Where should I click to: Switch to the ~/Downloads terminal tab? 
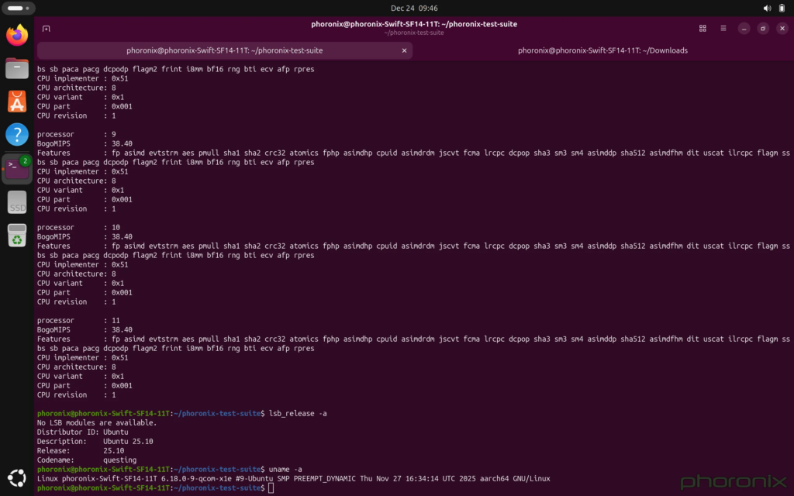602,50
